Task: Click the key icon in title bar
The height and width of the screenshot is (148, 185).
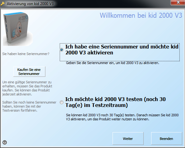Action: point(2,3)
